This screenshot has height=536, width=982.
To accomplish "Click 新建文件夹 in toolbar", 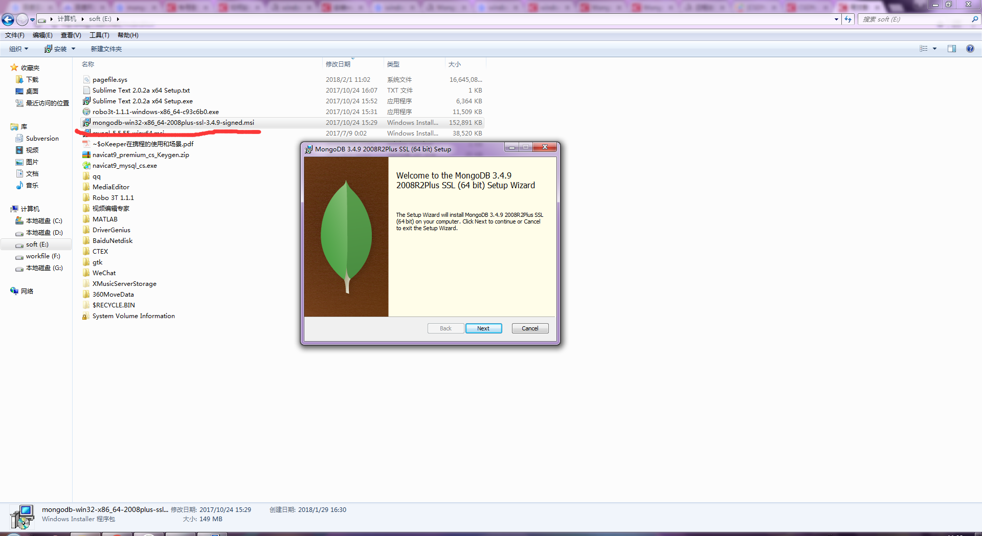I will (x=106, y=49).
